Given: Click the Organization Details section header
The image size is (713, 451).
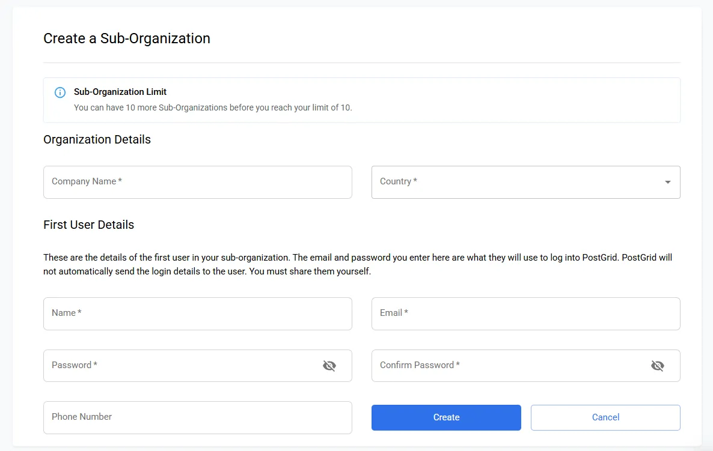Looking at the screenshot, I should 97,139.
